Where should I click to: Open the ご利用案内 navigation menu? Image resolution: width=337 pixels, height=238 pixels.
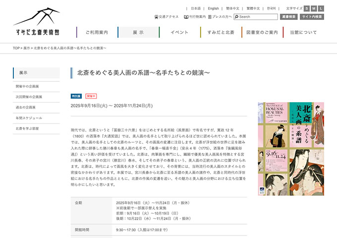click(97, 32)
